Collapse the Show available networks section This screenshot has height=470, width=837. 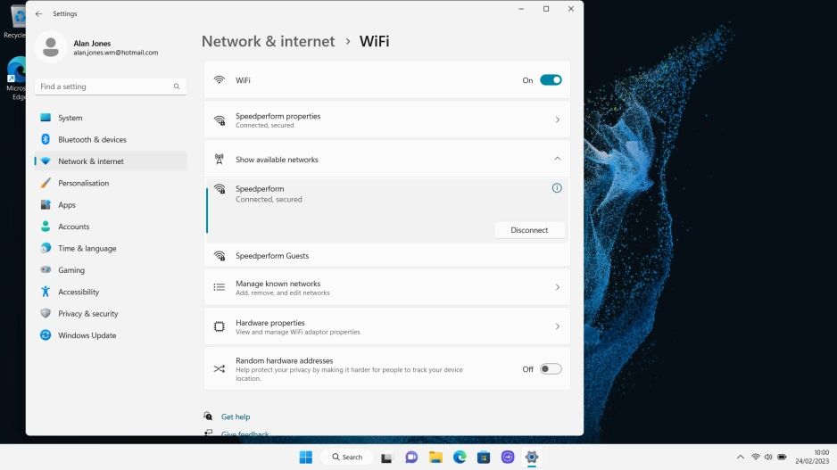tap(557, 160)
